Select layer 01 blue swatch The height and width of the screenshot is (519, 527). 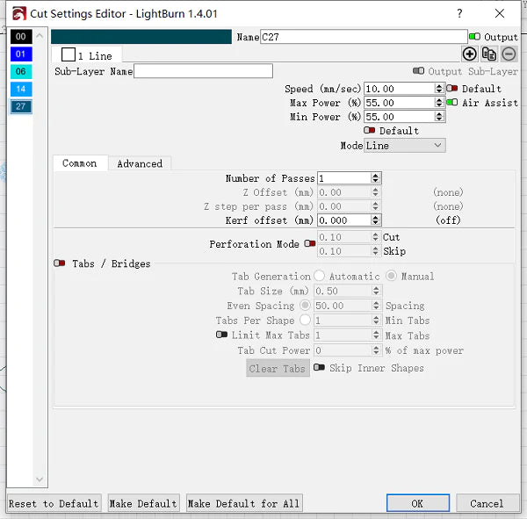coord(21,54)
